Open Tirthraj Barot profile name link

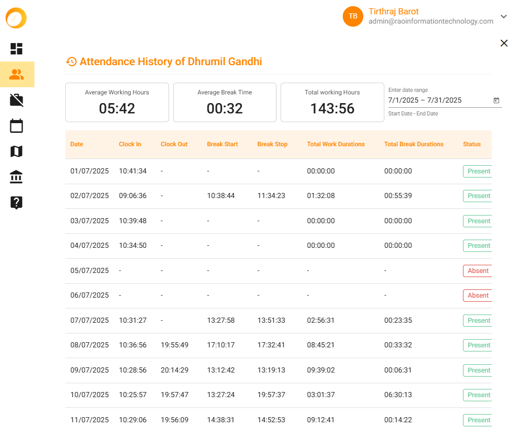[x=394, y=11]
